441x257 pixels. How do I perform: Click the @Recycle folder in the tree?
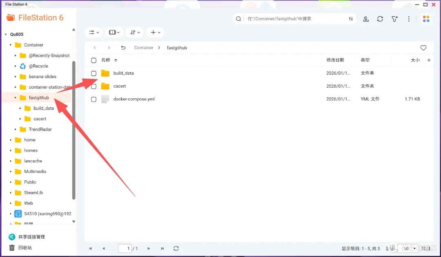(x=38, y=66)
